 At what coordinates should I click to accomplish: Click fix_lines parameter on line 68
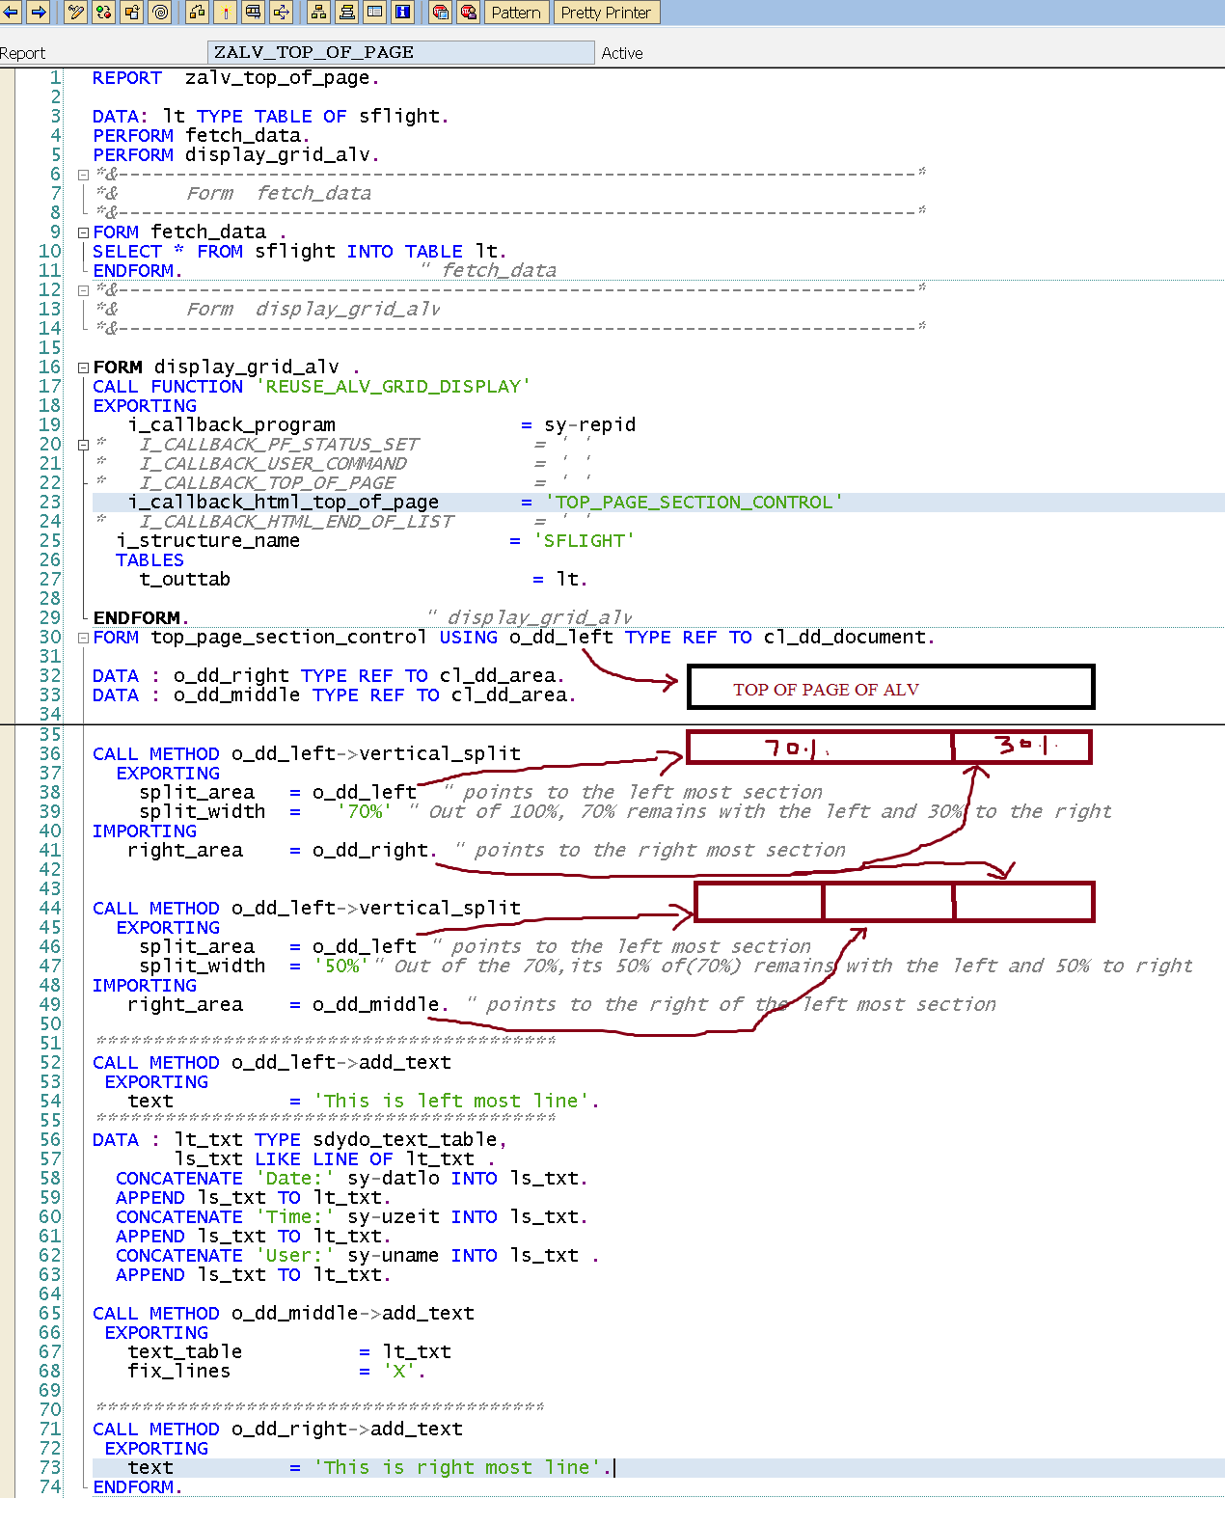click(x=179, y=1371)
